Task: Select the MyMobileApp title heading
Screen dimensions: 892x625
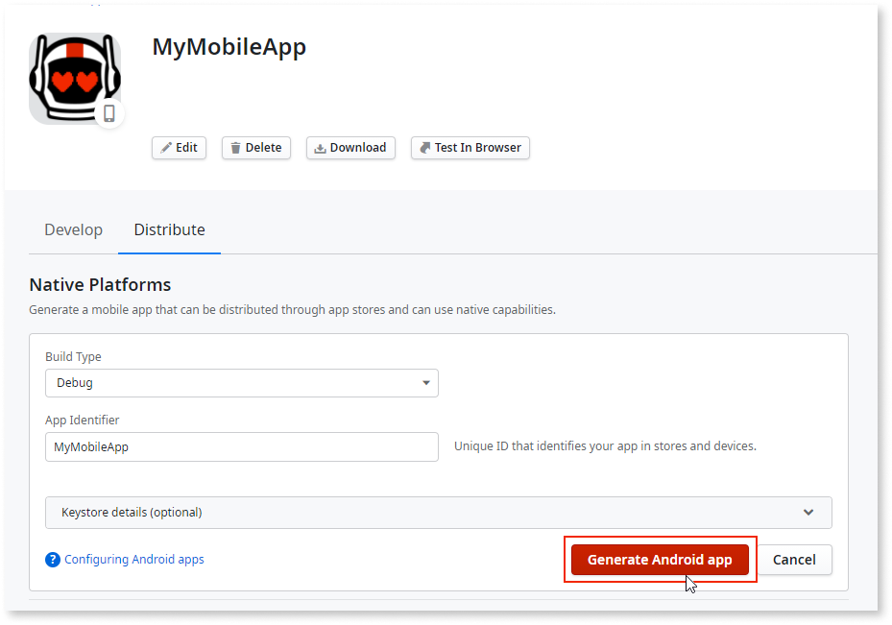Action: (229, 46)
